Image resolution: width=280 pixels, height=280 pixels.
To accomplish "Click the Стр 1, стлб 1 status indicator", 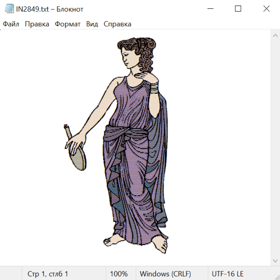I will pyautogui.click(x=48, y=274).
